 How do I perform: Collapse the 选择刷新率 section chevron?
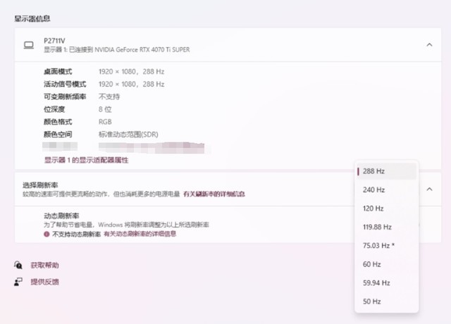(x=429, y=189)
